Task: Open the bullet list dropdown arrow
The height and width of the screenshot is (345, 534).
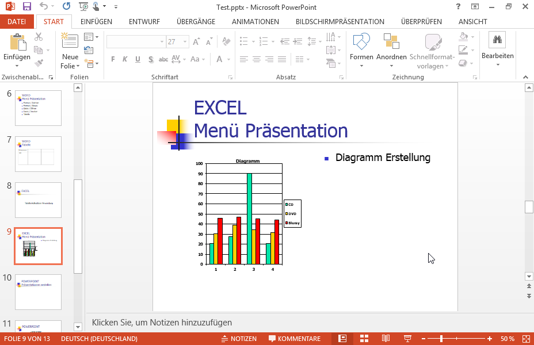Action: pos(253,42)
